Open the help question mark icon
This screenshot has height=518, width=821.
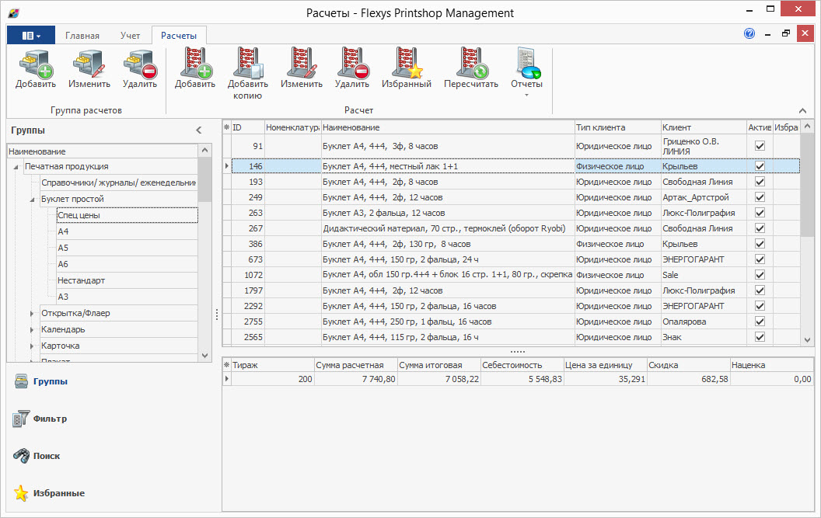(749, 33)
